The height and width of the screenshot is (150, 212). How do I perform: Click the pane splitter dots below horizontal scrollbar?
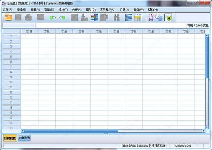[x=106, y=134]
